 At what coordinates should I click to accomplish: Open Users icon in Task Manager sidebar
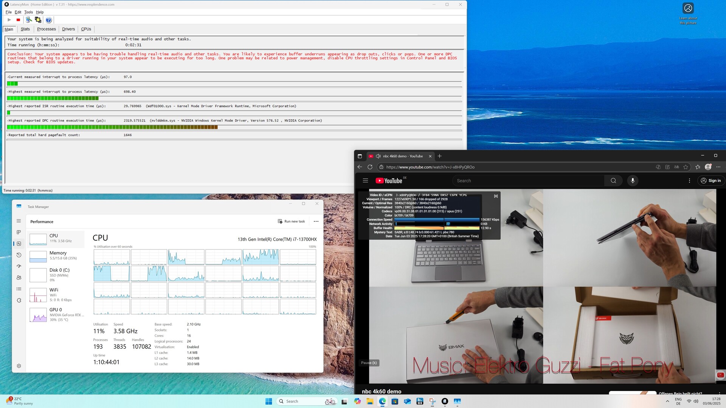[19, 278]
